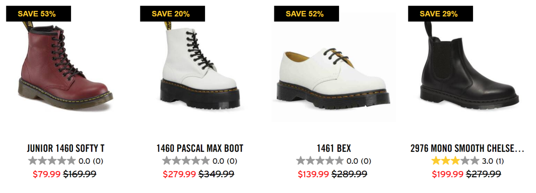The image size is (536, 193).
Task: Click the 3.0 (1) review count
Action: [493, 161]
